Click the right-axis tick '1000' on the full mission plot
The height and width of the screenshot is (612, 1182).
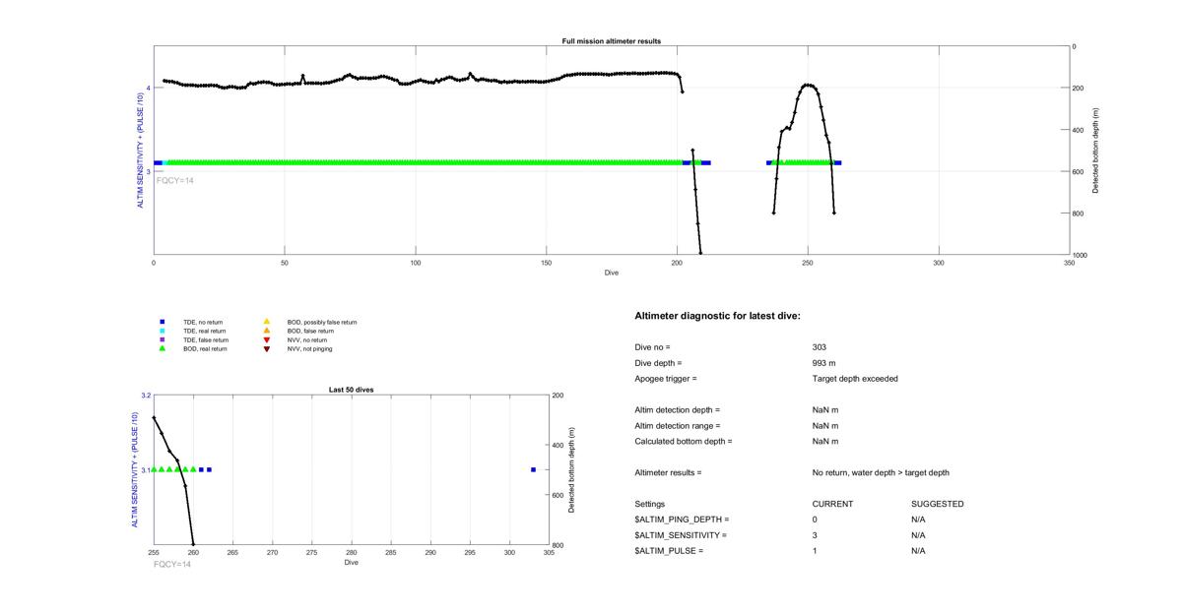point(1083,255)
